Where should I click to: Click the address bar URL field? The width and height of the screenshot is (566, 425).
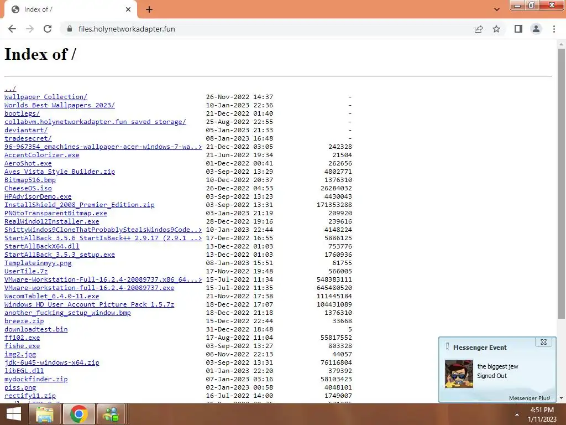pyautogui.click(x=268, y=29)
